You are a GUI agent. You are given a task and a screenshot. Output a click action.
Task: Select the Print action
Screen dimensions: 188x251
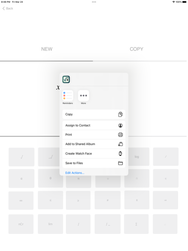(x=94, y=135)
